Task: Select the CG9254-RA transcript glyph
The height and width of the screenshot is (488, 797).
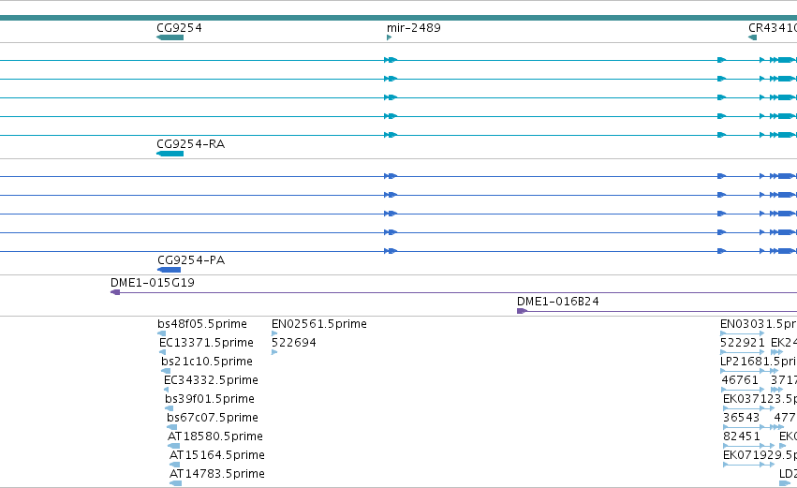Action: tap(170, 154)
